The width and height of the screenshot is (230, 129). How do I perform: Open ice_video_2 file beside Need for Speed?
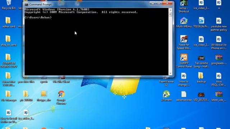tap(201, 41)
